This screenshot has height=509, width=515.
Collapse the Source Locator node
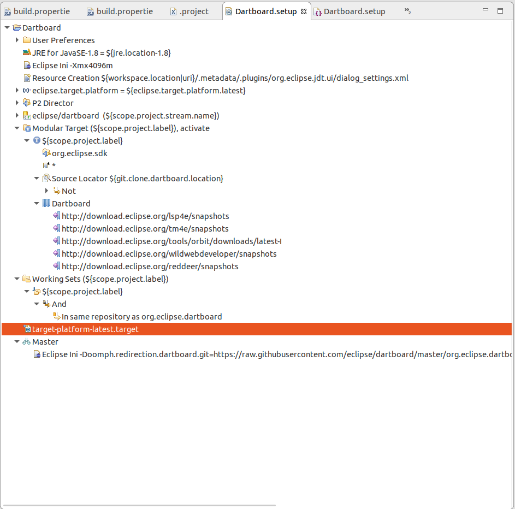37,179
